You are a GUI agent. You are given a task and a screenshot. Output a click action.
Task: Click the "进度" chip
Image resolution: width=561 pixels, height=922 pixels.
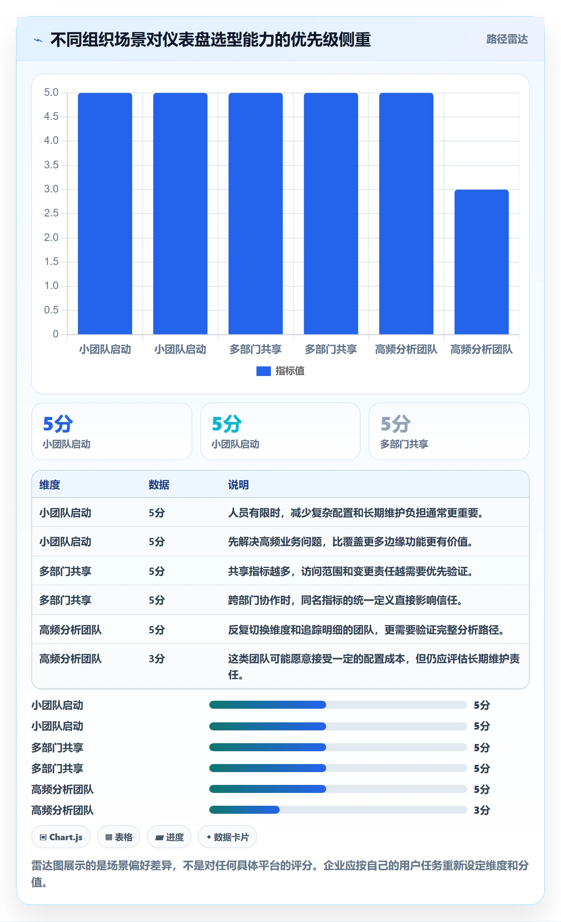point(169,837)
